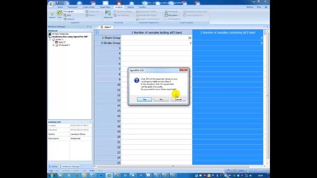Open the Toolbox ribbon tab
This screenshot has height=178, width=317.
coord(142,7)
